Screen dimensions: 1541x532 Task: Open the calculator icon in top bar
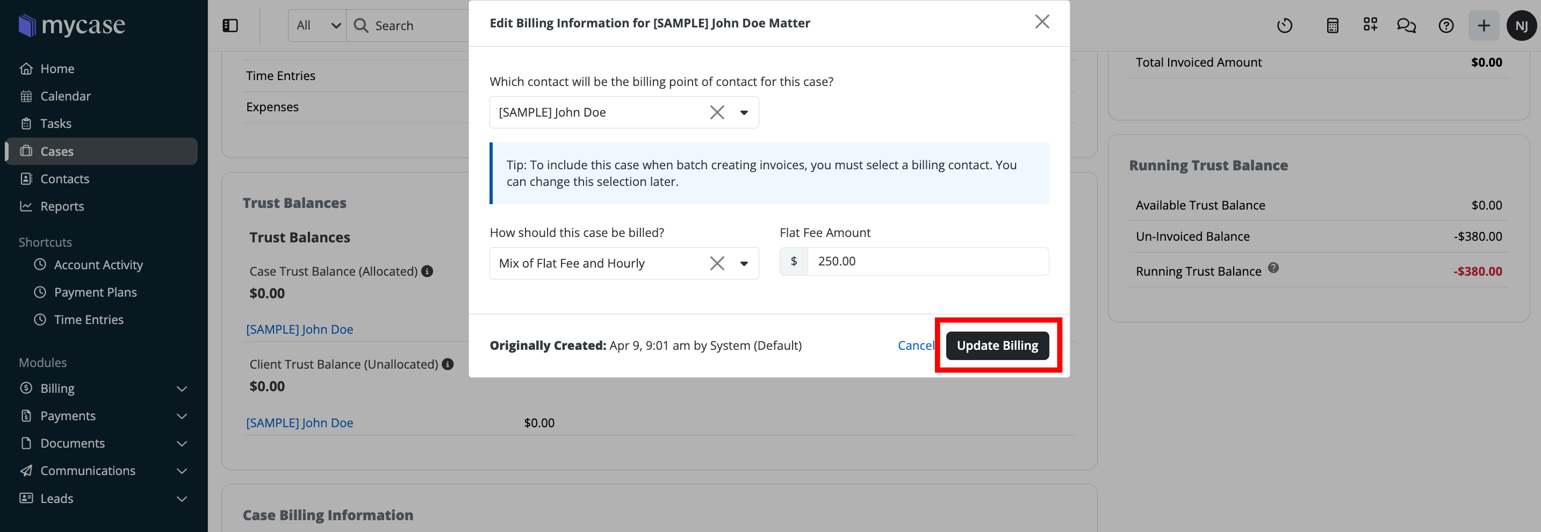pyautogui.click(x=1332, y=26)
